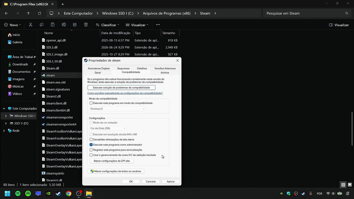Open Windows Start button

[7, 193]
